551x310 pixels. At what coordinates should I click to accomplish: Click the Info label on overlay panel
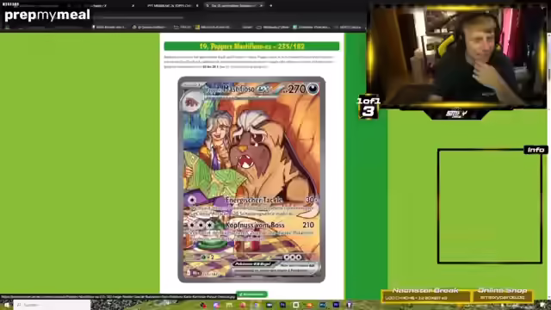coord(536,150)
